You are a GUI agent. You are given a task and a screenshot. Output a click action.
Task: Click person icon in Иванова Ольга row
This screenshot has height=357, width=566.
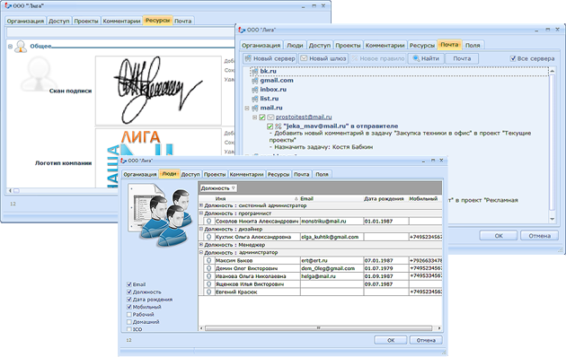click(208, 276)
